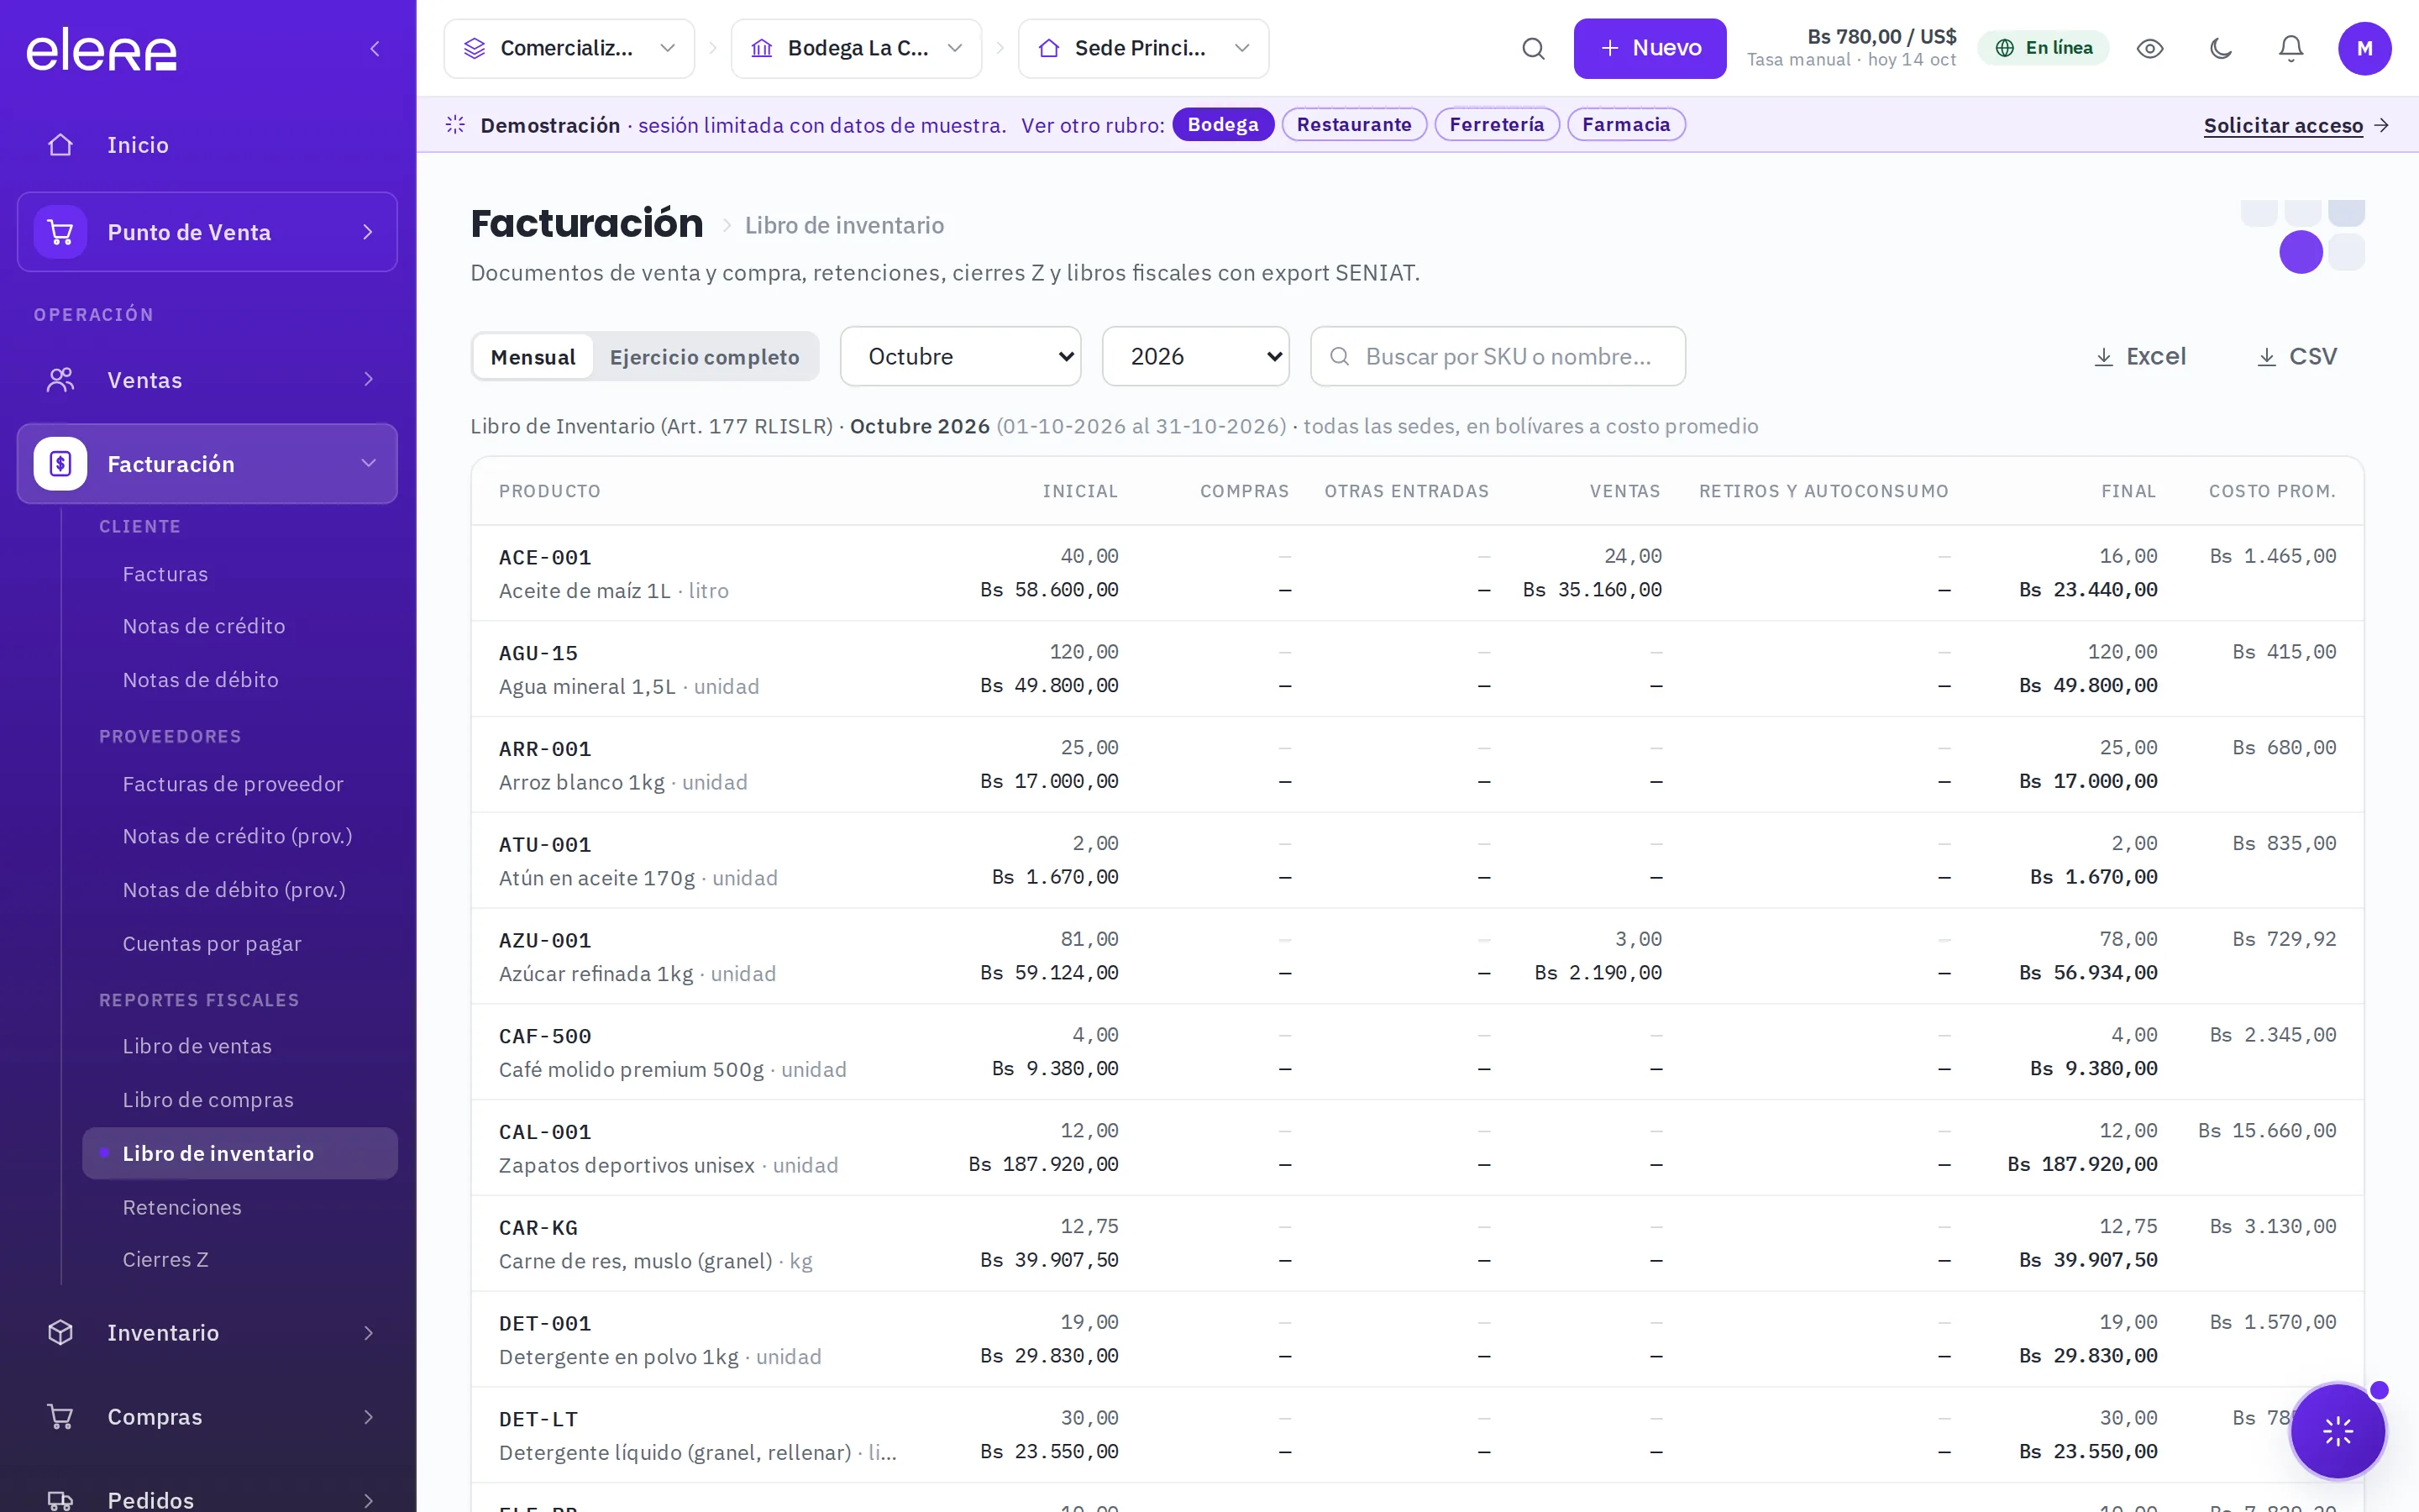Switch demo to Farmacia rubro

coord(1625,125)
